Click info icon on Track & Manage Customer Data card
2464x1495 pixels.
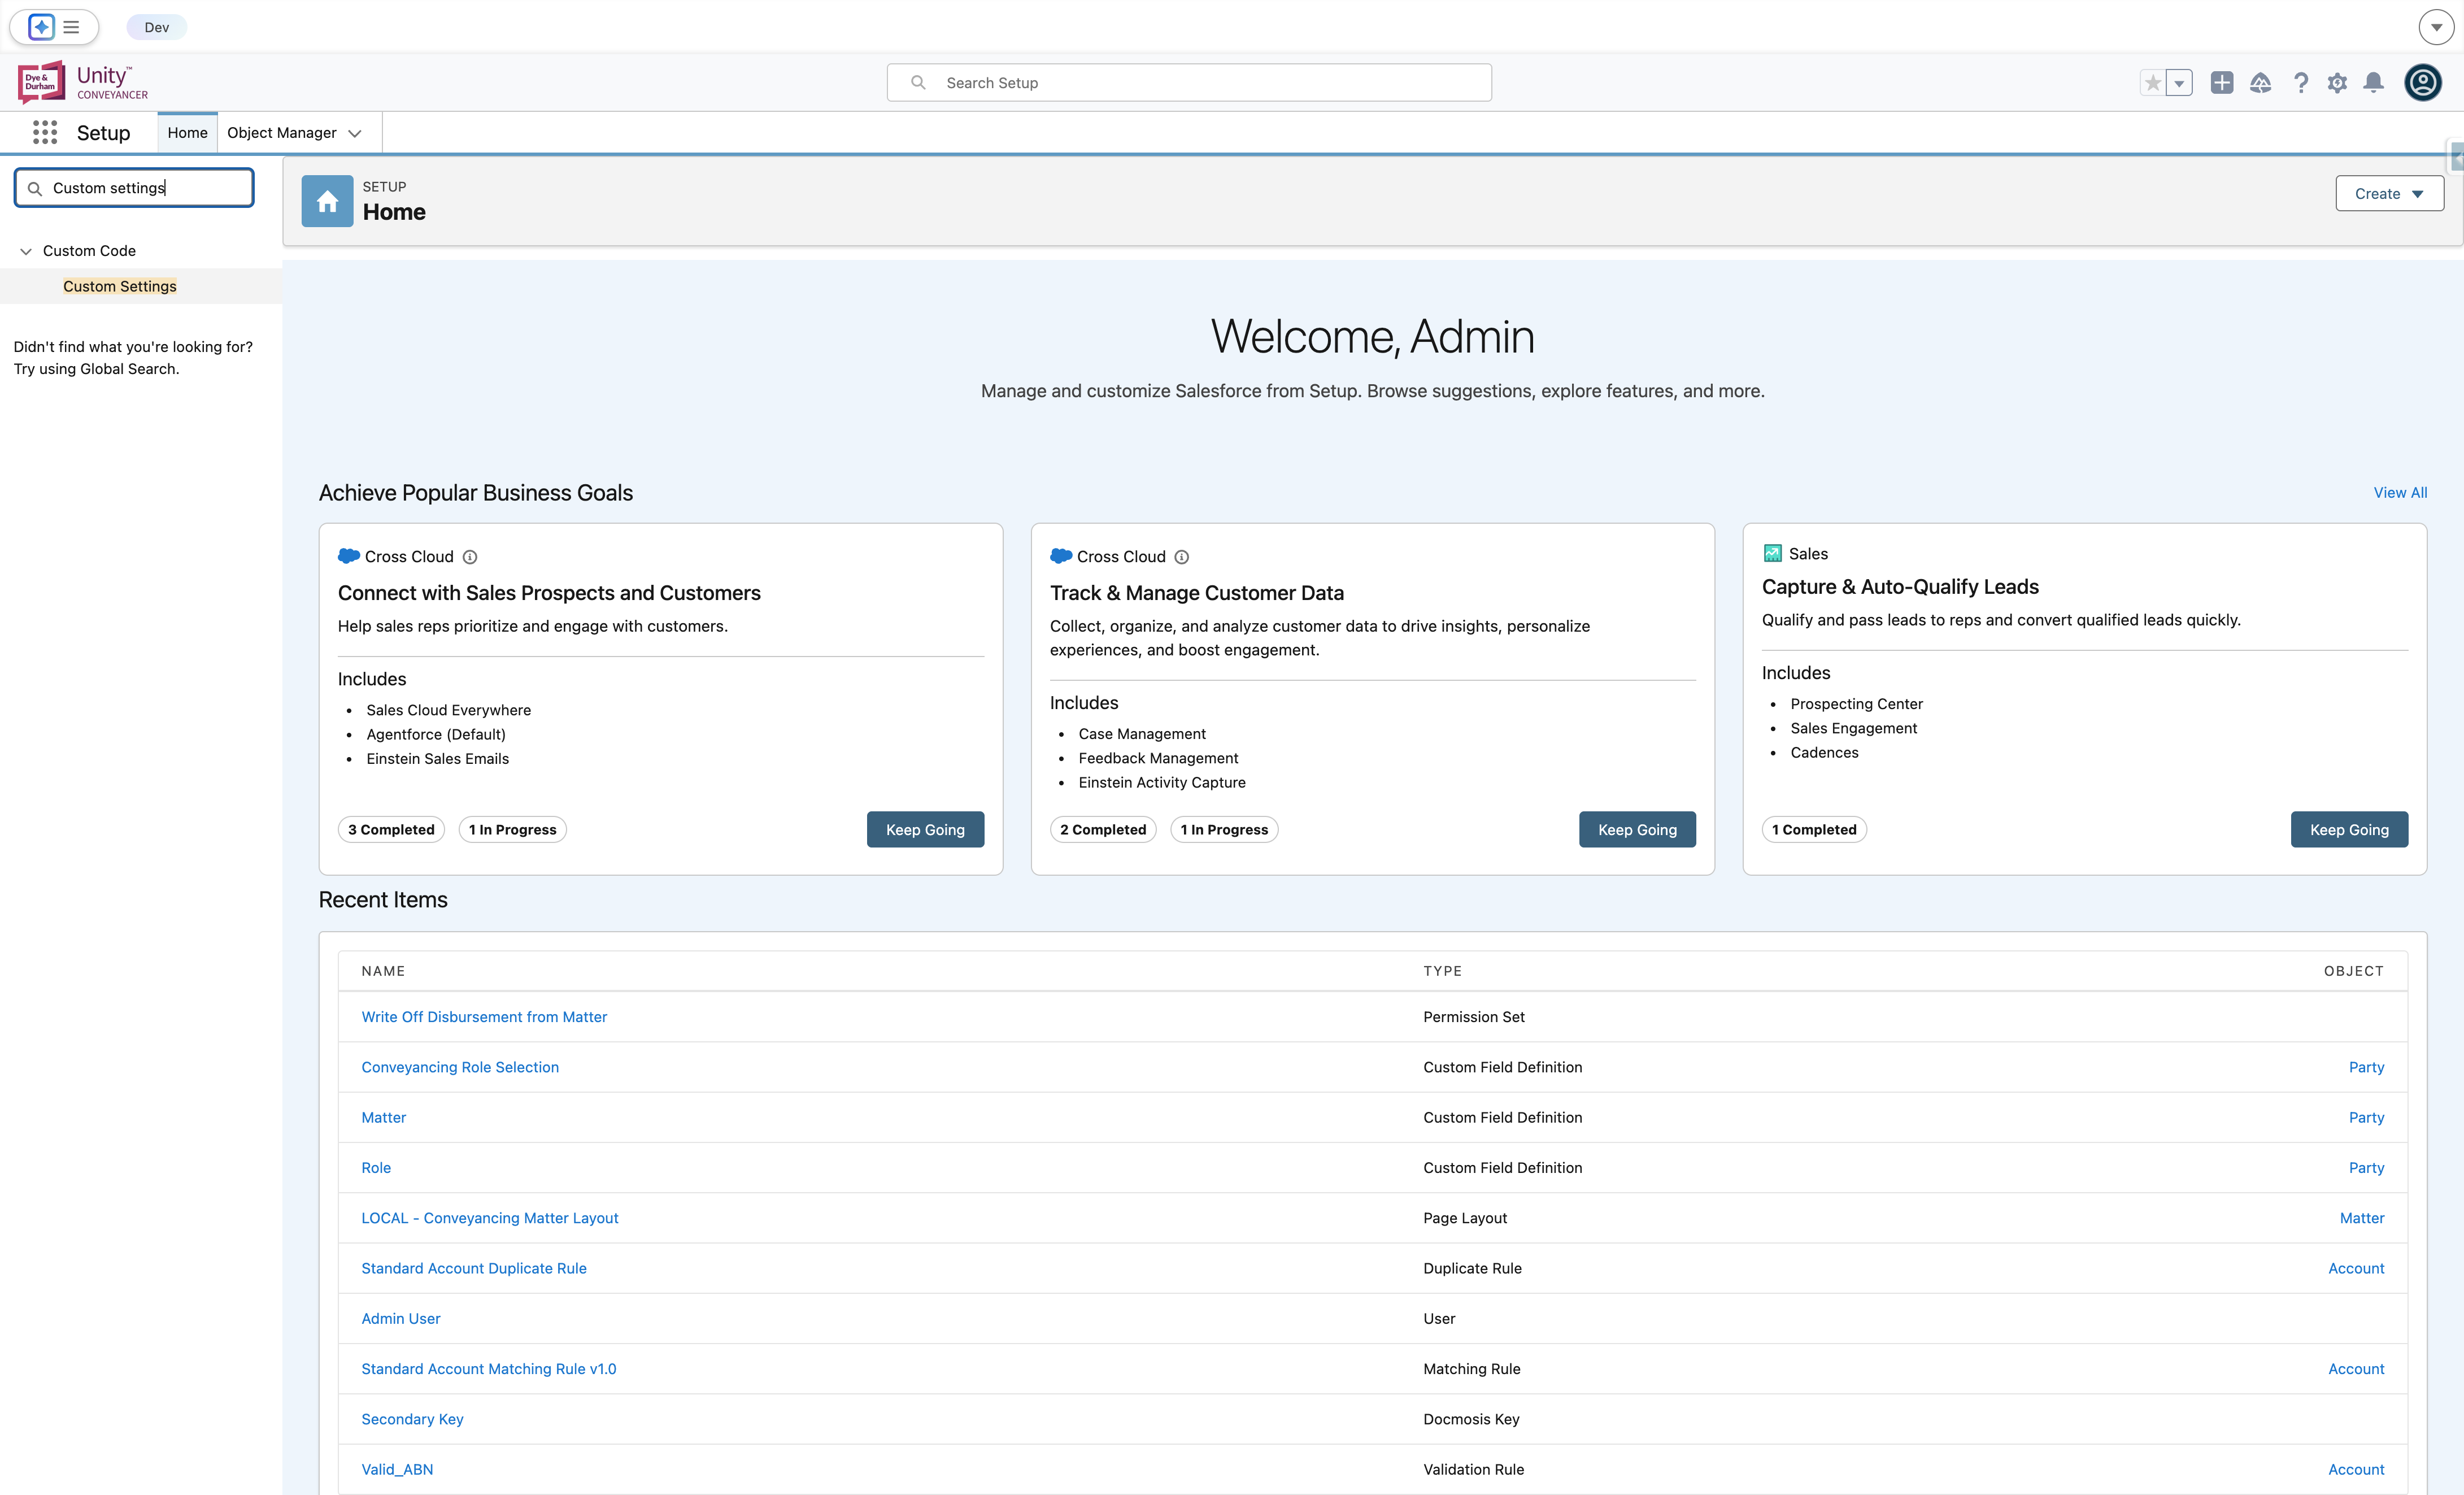[1181, 557]
